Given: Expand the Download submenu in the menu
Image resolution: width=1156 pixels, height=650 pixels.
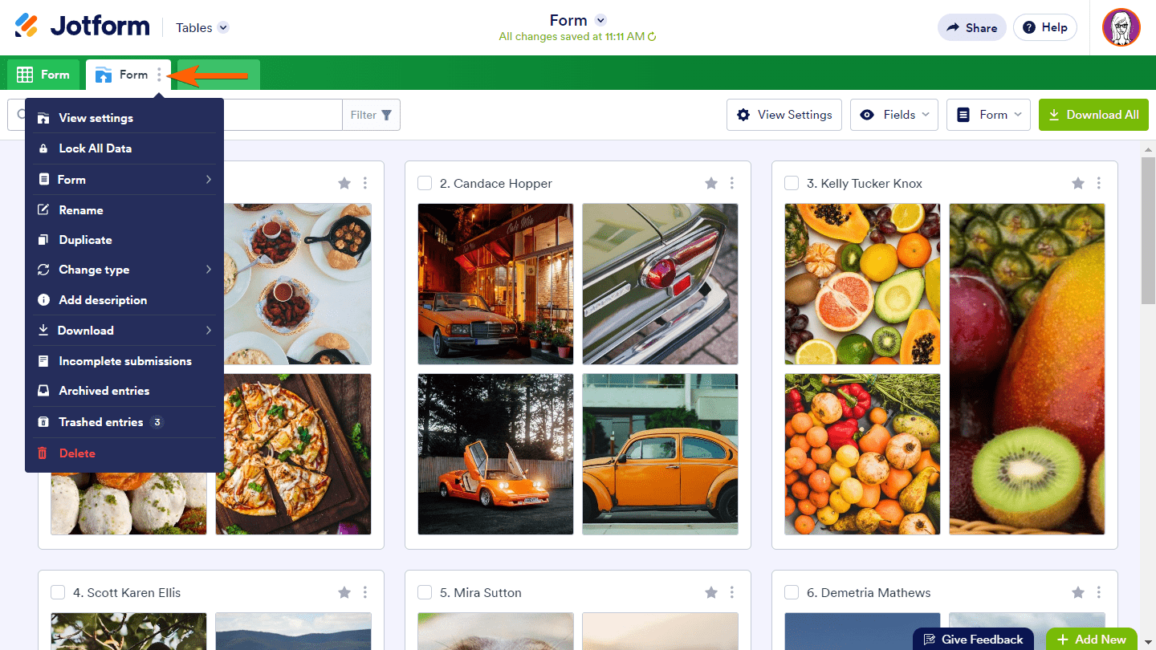Looking at the screenshot, I should 124,331.
